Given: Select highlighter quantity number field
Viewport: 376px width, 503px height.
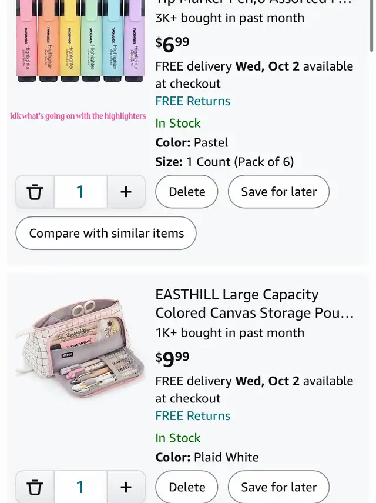Looking at the screenshot, I should tap(80, 192).
